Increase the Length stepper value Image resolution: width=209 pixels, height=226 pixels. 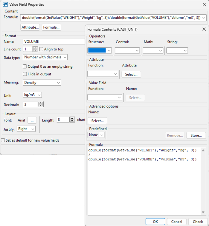[72, 118]
